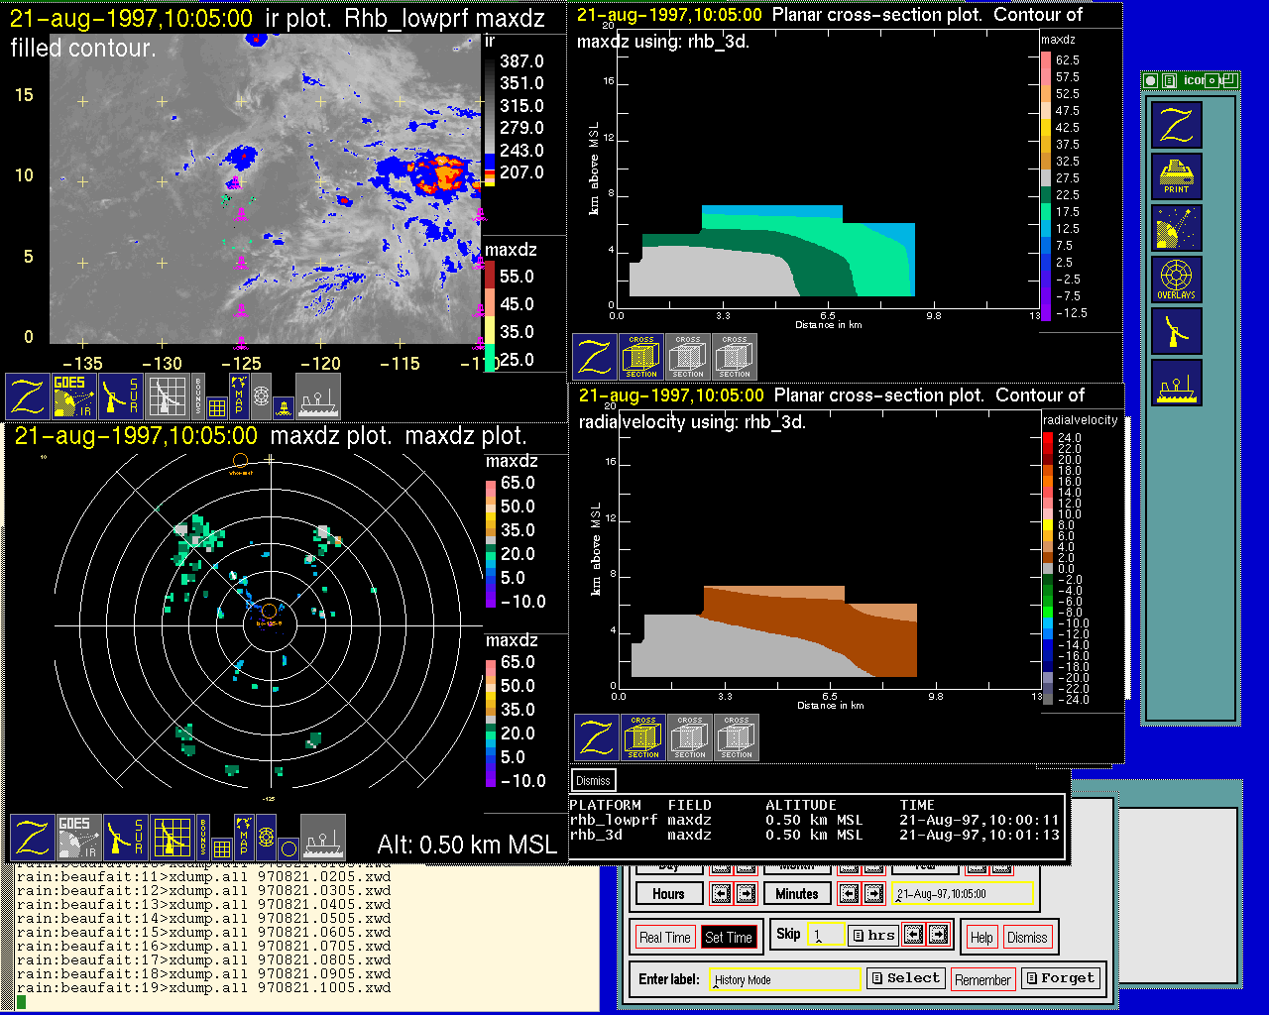Image resolution: width=1269 pixels, height=1015 pixels.
Task: Click the highlighted CROSS SECTION icon under the radialvelocity plot
Action: [643, 737]
